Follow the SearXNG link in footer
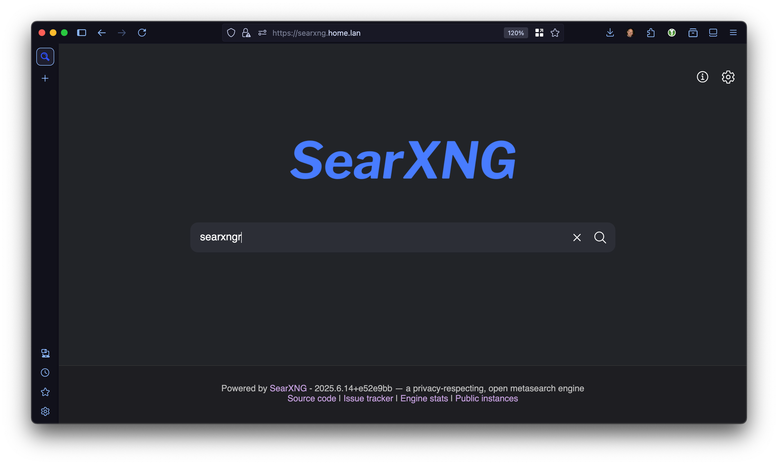Image resolution: width=778 pixels, height=465 pixels. (288, 388)
